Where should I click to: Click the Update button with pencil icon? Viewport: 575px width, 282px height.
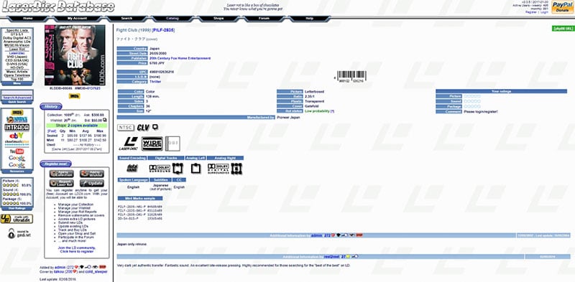[92, 183]
